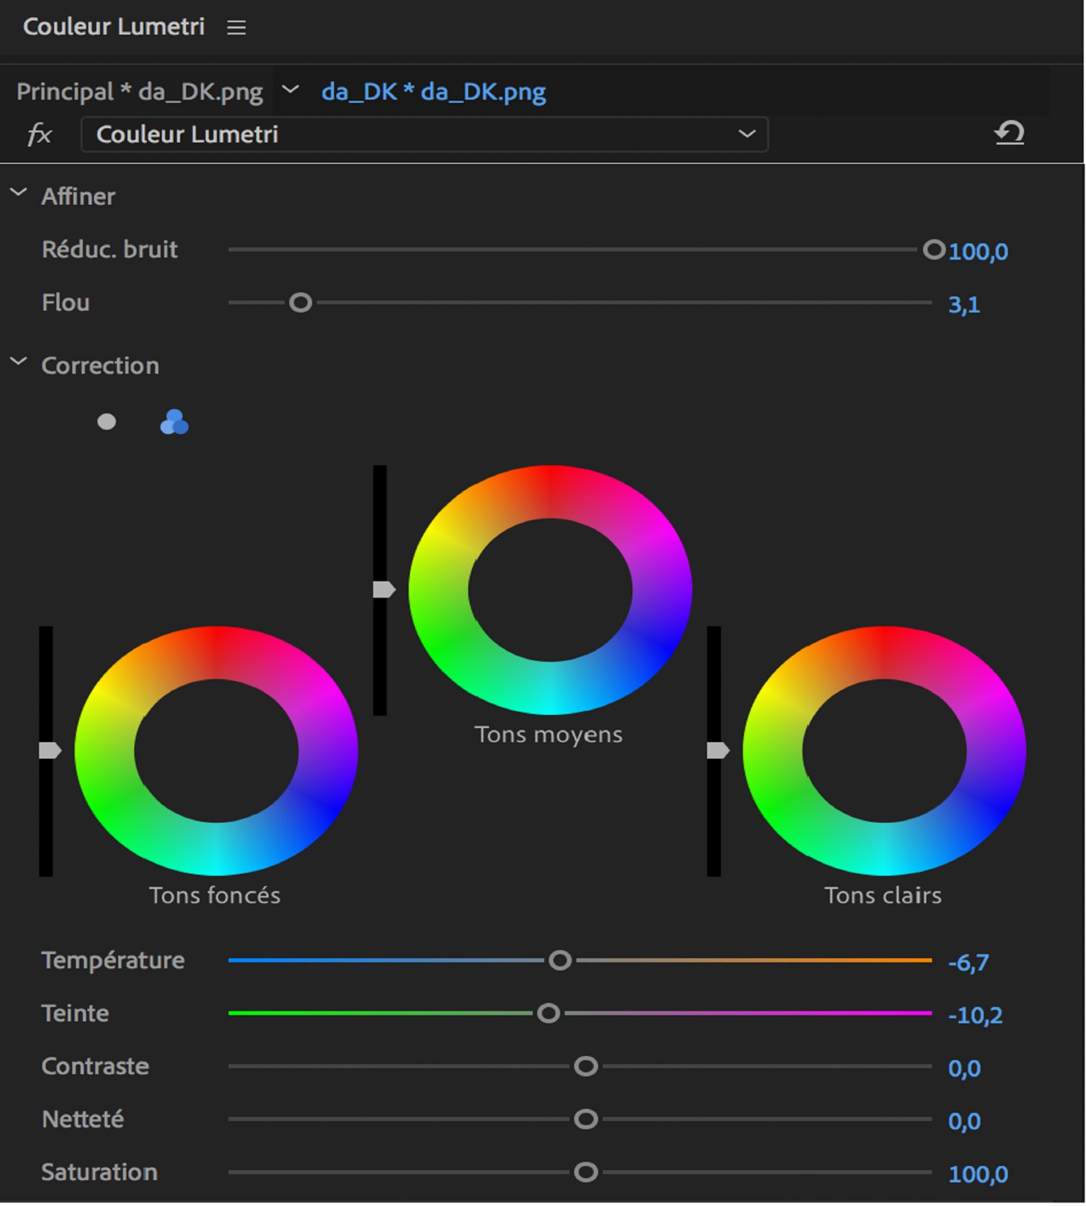
Task: Switch to single gray dot wheel mode
Action: [106, 422]
